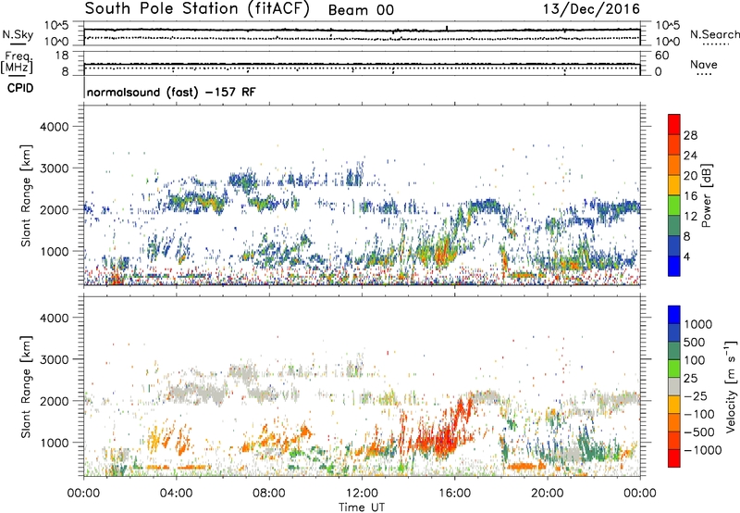Click the '28' tick on the power scale
The width and height of the screenshot is (740, 513).
coord(690,135)
